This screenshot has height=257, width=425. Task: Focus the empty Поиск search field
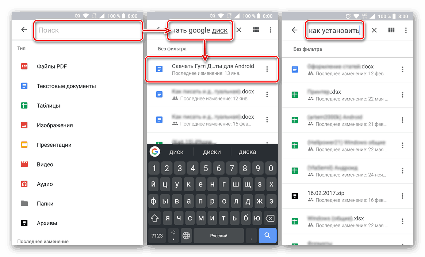click(88, 30)
